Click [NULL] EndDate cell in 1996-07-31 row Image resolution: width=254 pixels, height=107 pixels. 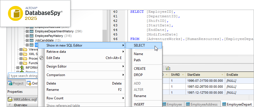tap(239, 80)
